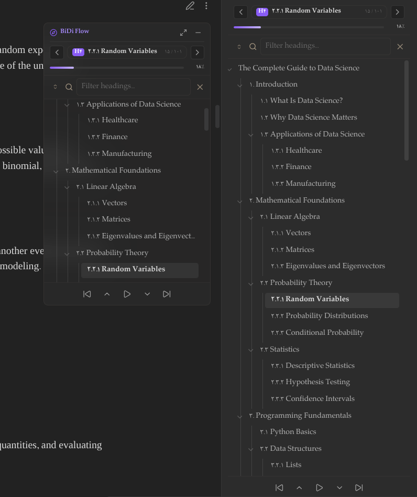417x497 pixels.
Task: Go to previous heading in floating panel
Action: pos(57,52)
